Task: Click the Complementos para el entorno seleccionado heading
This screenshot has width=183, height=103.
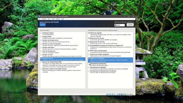Action: coord(103,30)
